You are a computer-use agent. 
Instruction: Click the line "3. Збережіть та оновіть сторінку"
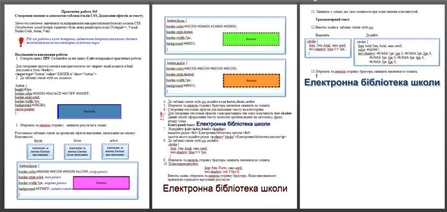coord(61,125)
